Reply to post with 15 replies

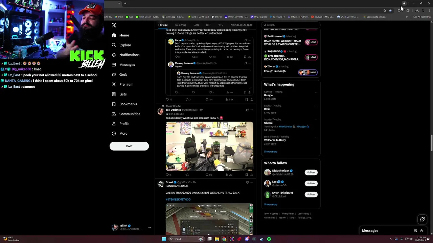pyautogui.click(x=168, y=100)
